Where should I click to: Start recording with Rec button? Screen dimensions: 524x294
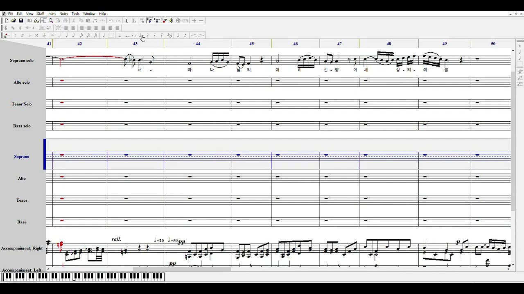142,20
